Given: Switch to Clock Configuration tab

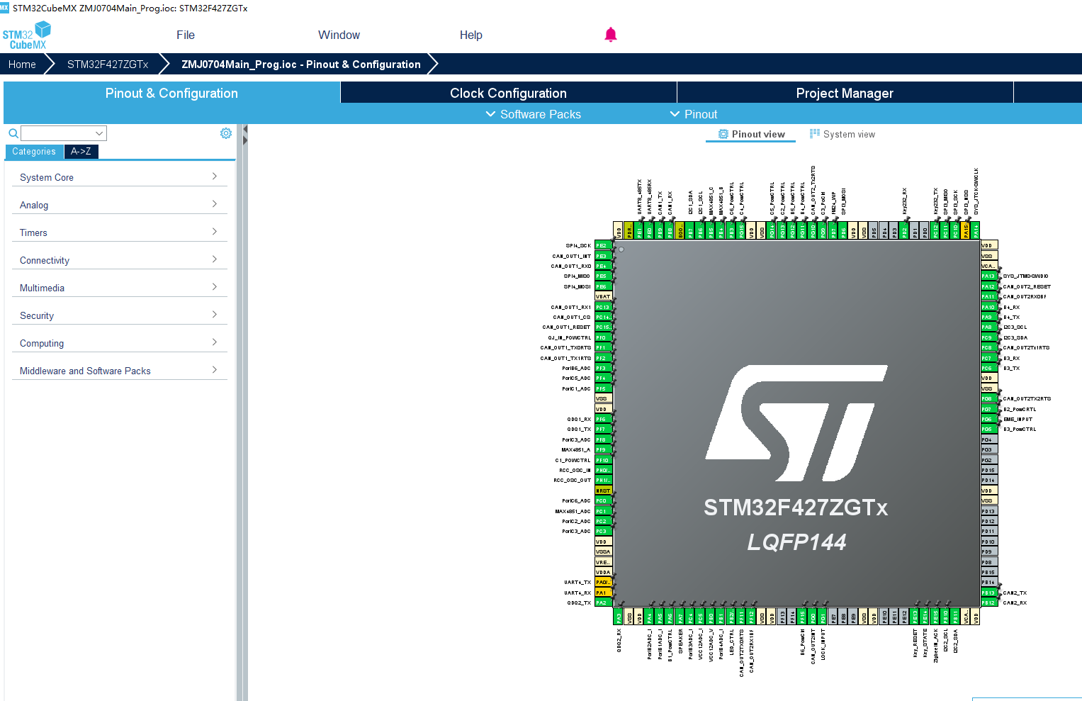Looking at the screenshot, I should click(x=508, y=93).
